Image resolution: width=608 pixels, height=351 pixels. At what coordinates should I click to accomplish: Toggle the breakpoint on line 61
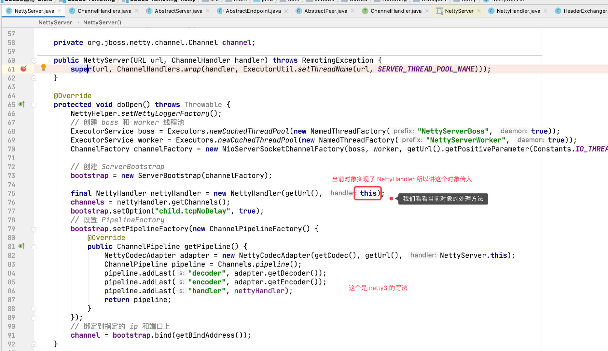pos(23,69)
